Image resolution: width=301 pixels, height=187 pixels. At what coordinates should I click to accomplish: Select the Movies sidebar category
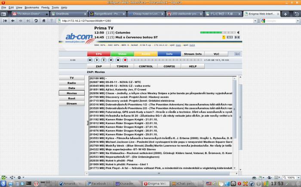72,93
